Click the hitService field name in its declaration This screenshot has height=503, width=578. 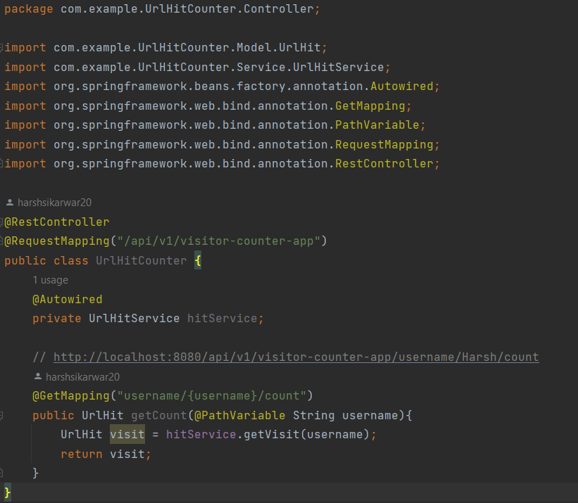click(222, 319)
